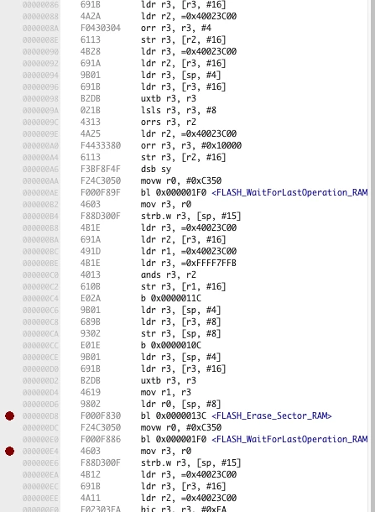Click opcode 4B28
375x512 pixels.
tap(91, 51)
